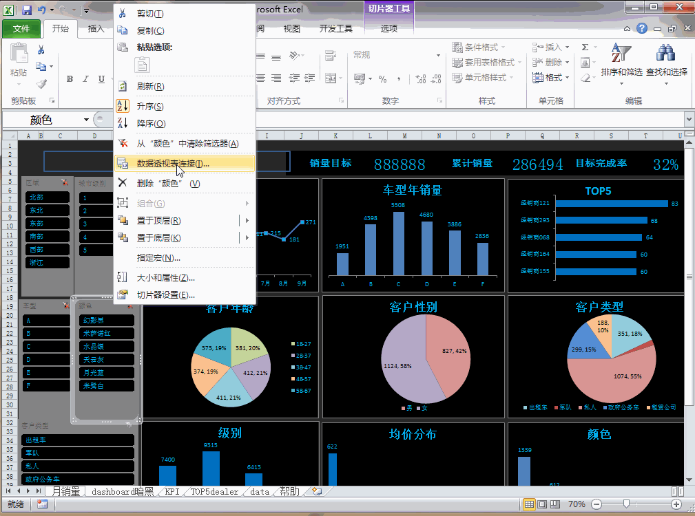Switch to the KPI sheet tab
This screenshot has width=695, height=516.
(x=172, y=492)
